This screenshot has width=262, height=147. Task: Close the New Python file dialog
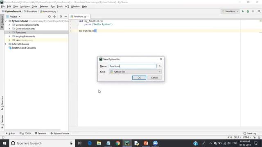coord(161,59)
